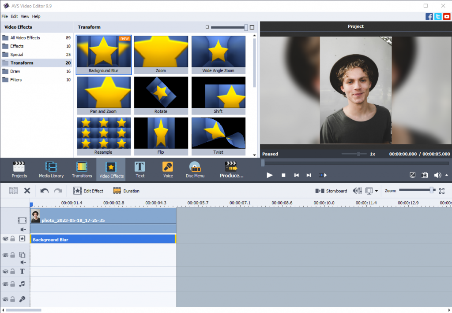Expand the volume control arrow in the preview
Image resolution: width=452 pixels, height=313 pixels.
(446, 175)
